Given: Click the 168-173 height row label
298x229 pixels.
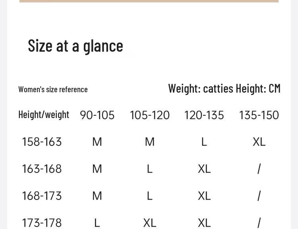Looking at the screenshot, I should [x=42, y=196].
